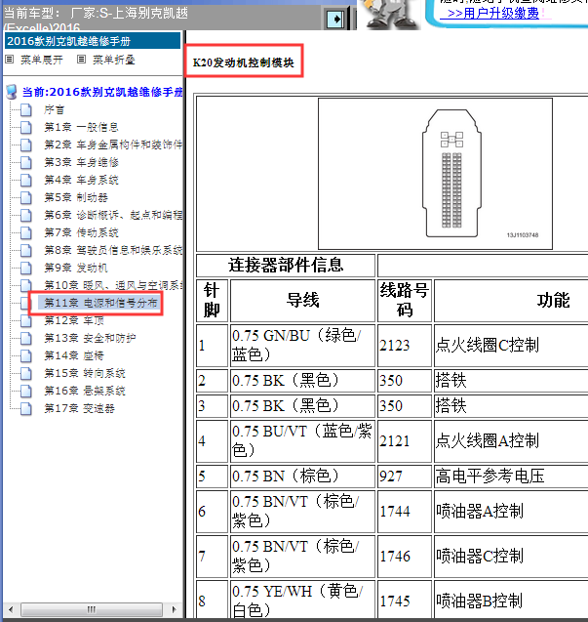The width and height of the screenshot is (588, 622).
Task: Open 第15章 转向系统
Action: pos(85,373)
